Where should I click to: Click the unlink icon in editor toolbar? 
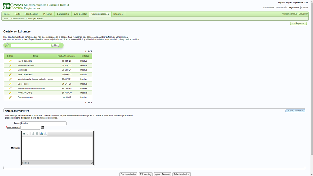point(45,134)
